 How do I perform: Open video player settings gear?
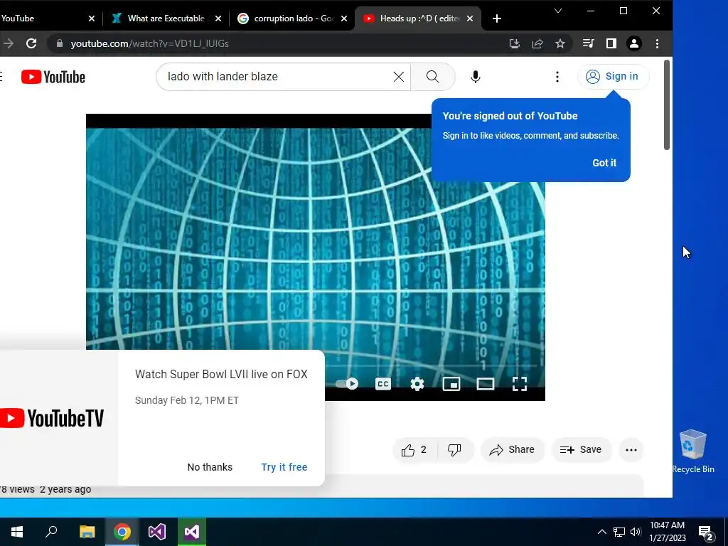tap(417, 384)
